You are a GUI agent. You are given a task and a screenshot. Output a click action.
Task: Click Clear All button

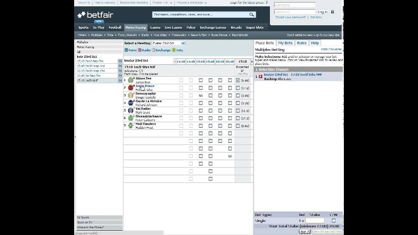point(304,232)
